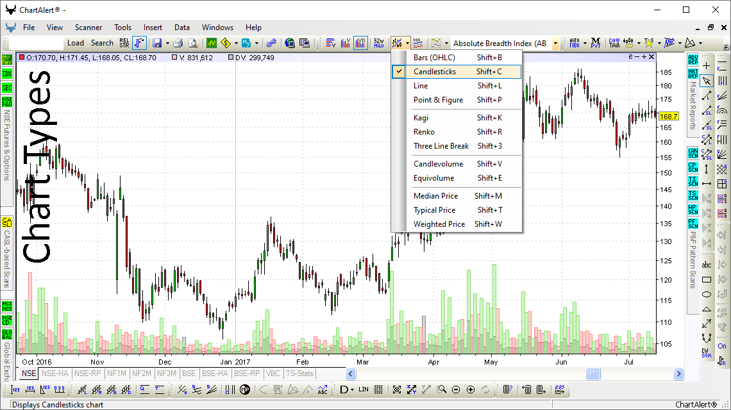Open the Print Preview magnifier icon
This screenshot has width=731, height=410.
tap(193, 43)
